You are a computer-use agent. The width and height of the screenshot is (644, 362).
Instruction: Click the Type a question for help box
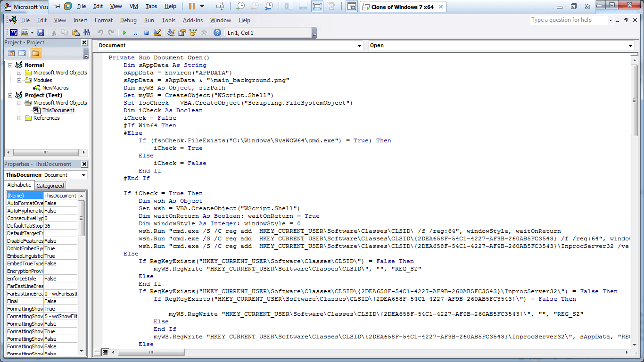click(568, 20)
